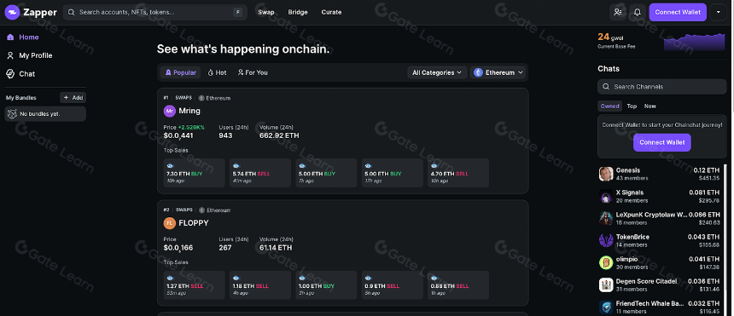Screen dimensions: 734x316
Task: Open the Bridge menu item
Action: (x=298, y=12)
